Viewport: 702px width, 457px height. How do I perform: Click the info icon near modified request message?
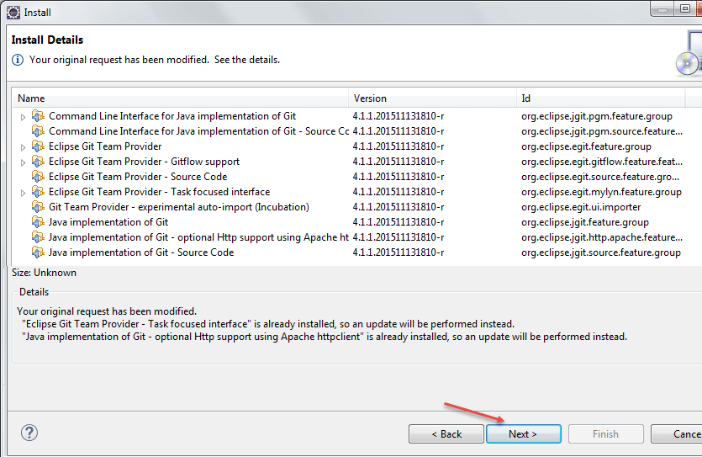[x=18, y=61]
